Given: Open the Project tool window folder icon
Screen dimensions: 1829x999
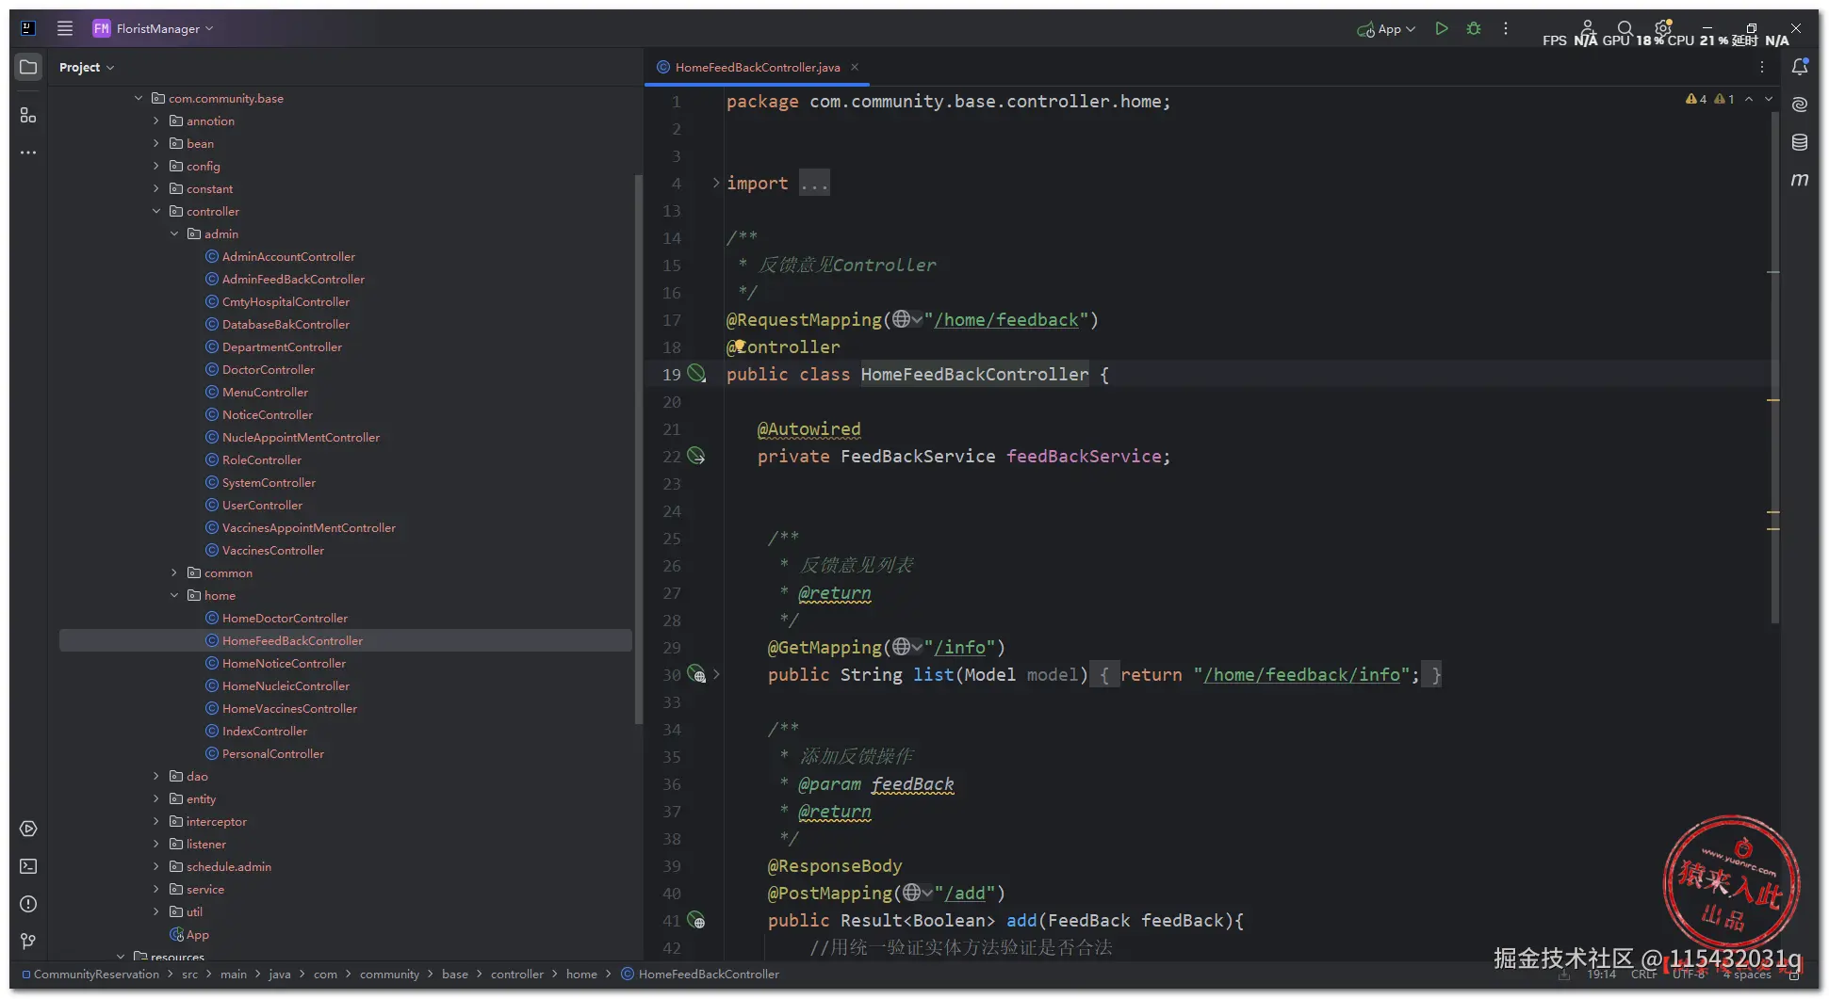Looking at the screenshot, I should (x=28, y=67).
